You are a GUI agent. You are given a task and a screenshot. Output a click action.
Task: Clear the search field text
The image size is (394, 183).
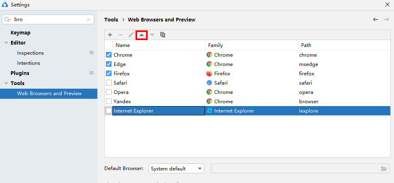click(88, 19)
